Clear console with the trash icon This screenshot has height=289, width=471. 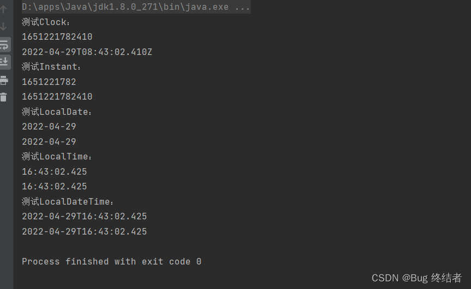tap(4, 97)
